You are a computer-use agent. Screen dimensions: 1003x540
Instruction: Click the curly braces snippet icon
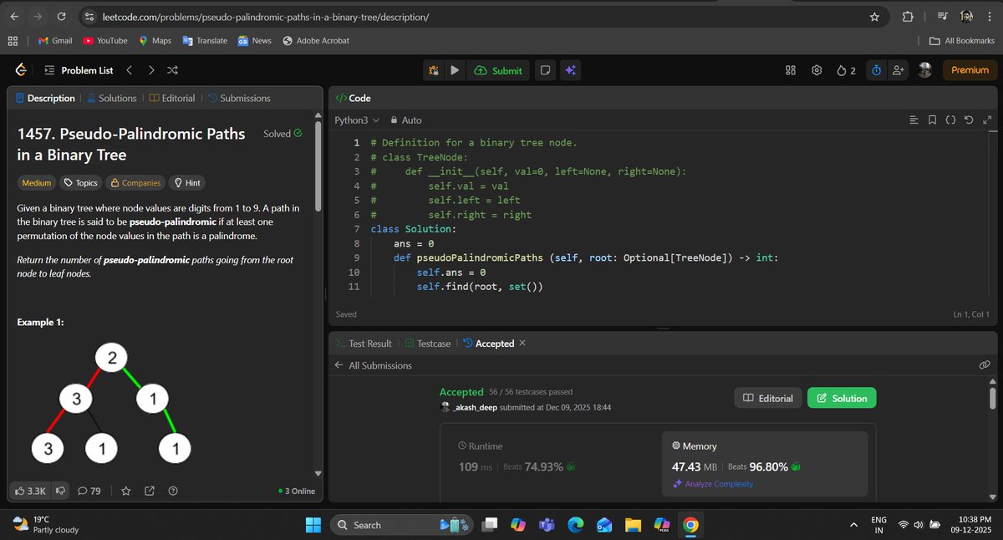tap(950, 120)
